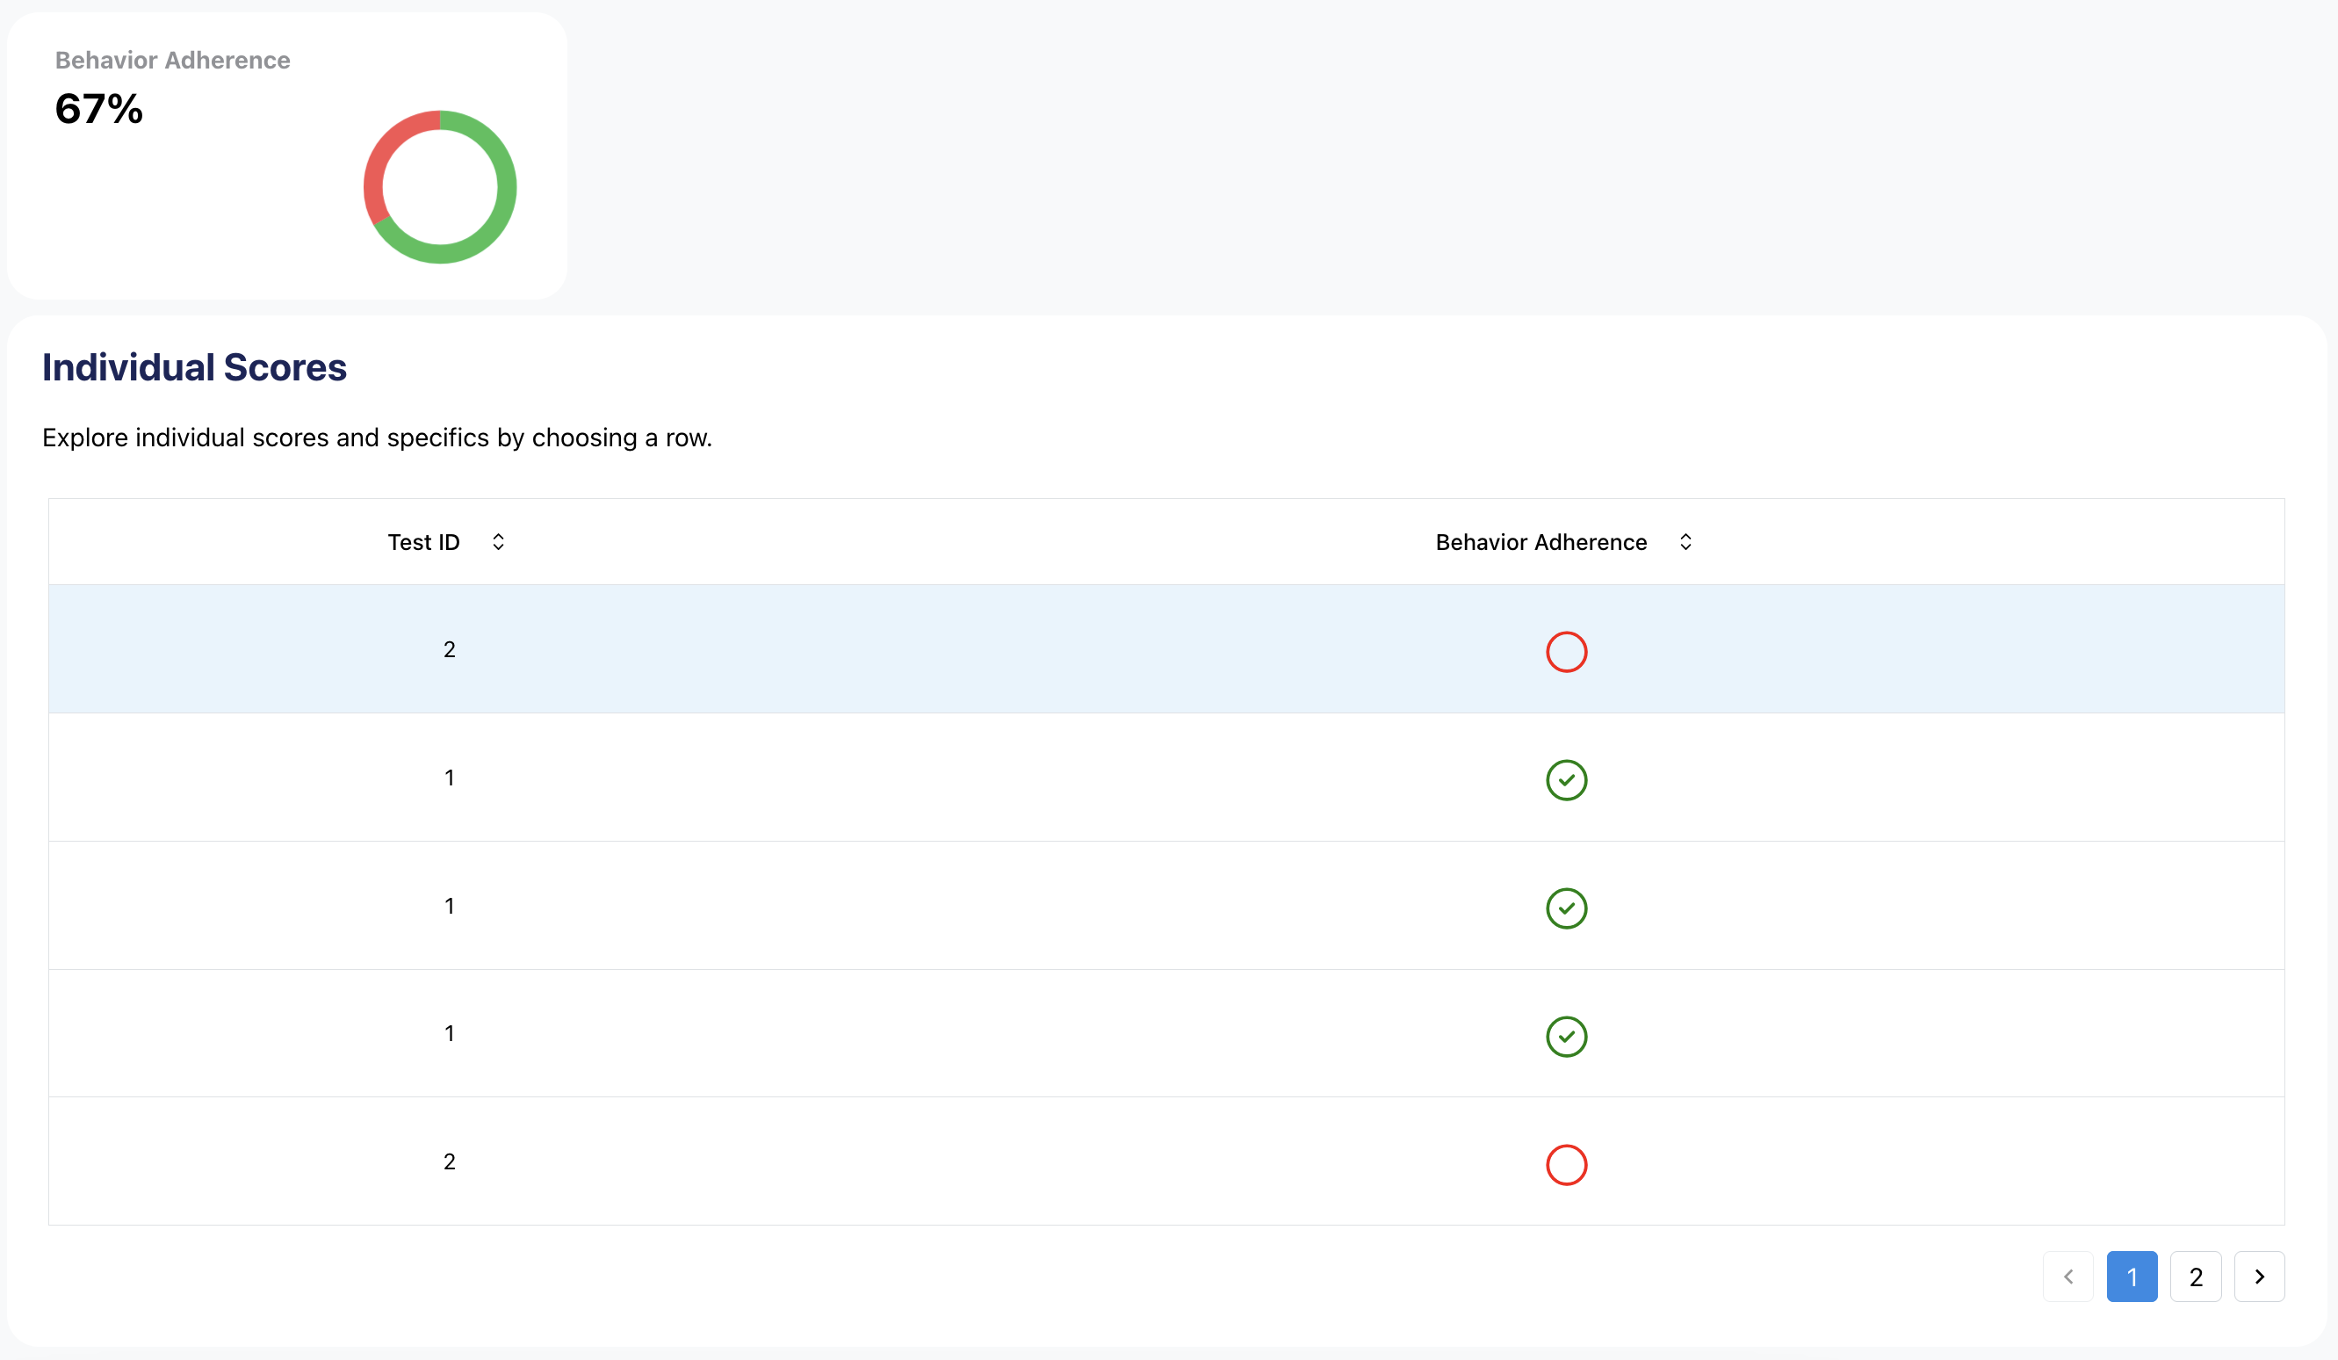Sort table by Test ID arrows
The image size is (2338, 1360).
point(498,542)
